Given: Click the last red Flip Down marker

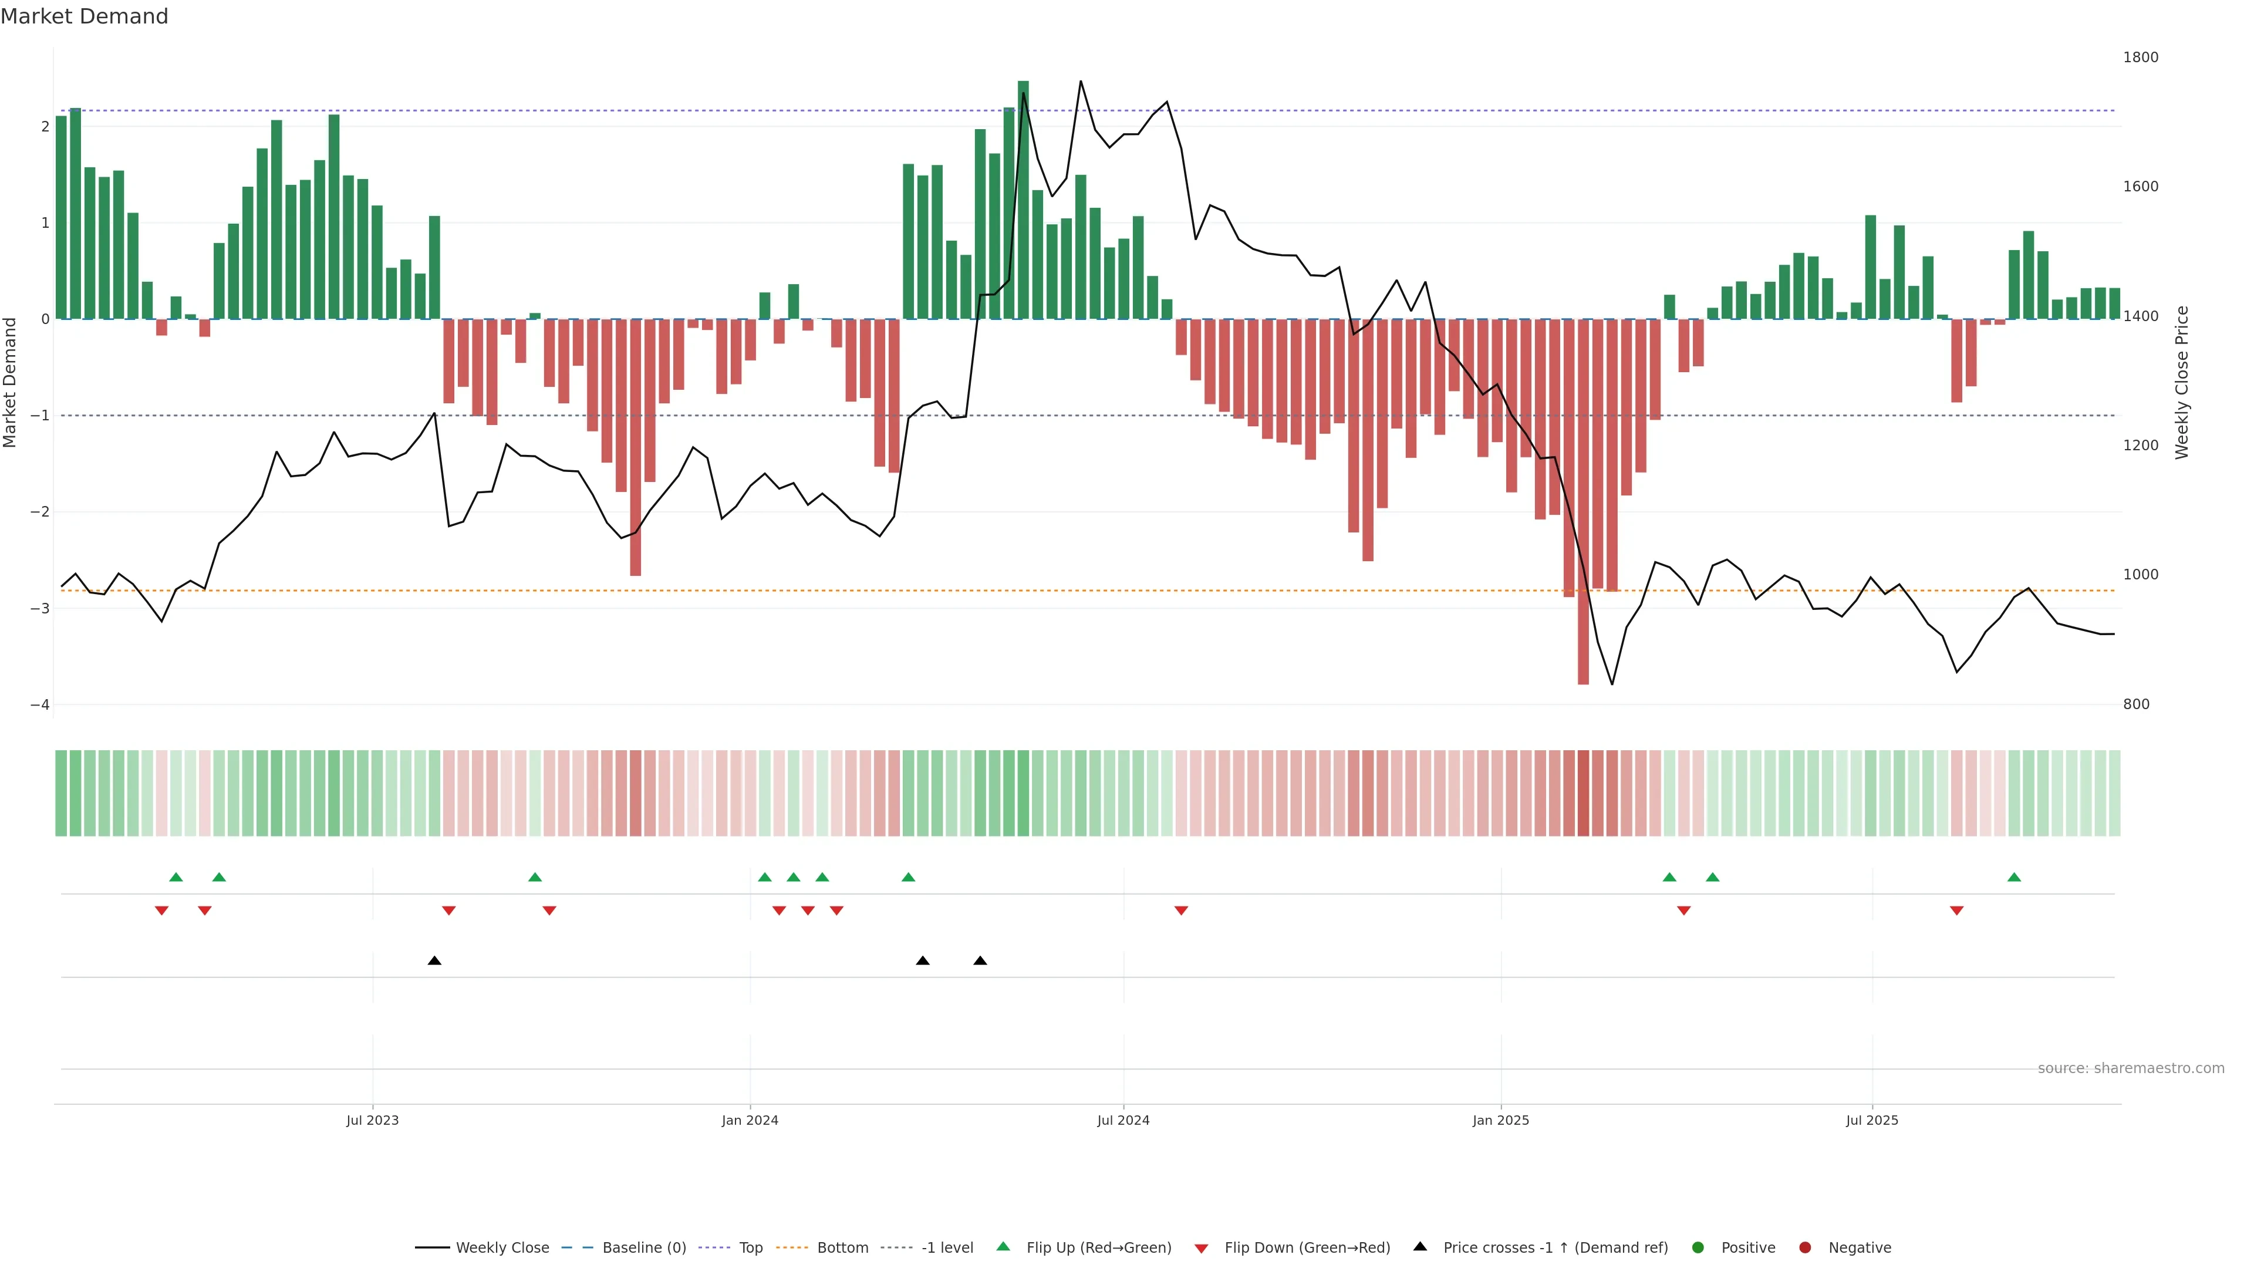Looking at the screenshot, I should pos(1956,911).
